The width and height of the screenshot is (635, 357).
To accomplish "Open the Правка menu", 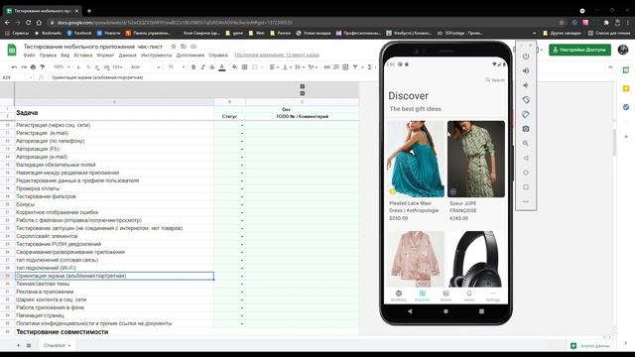I will pos(48,56).
